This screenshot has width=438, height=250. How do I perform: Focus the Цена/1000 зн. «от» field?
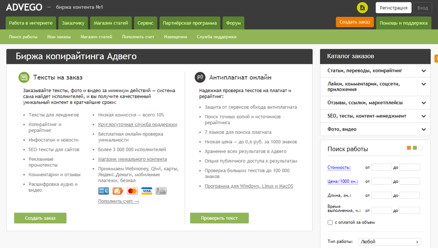pos(382,181)
